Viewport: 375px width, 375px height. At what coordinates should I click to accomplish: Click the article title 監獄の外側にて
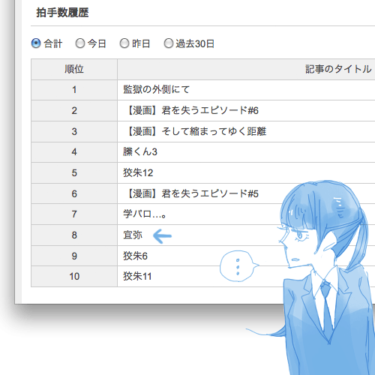(157, 89)
